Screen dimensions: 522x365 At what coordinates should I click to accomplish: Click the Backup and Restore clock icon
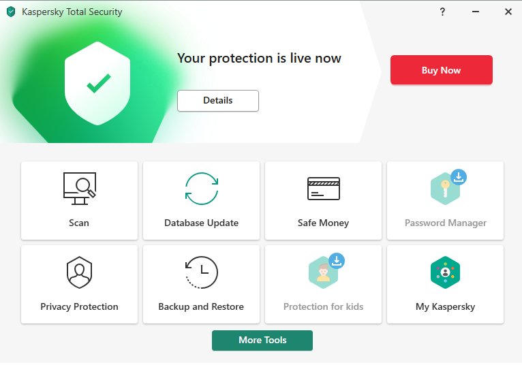[202, 272]
